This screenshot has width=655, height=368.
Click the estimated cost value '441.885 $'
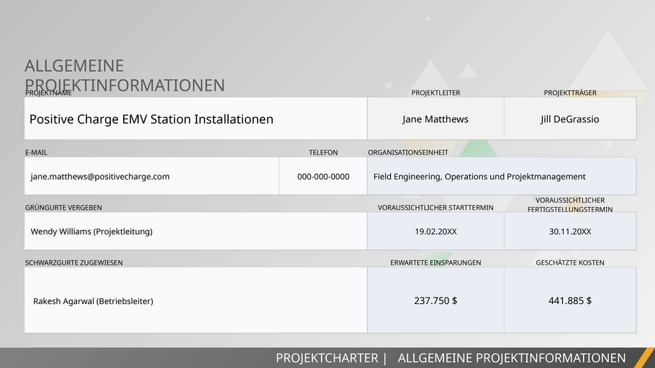570,300
